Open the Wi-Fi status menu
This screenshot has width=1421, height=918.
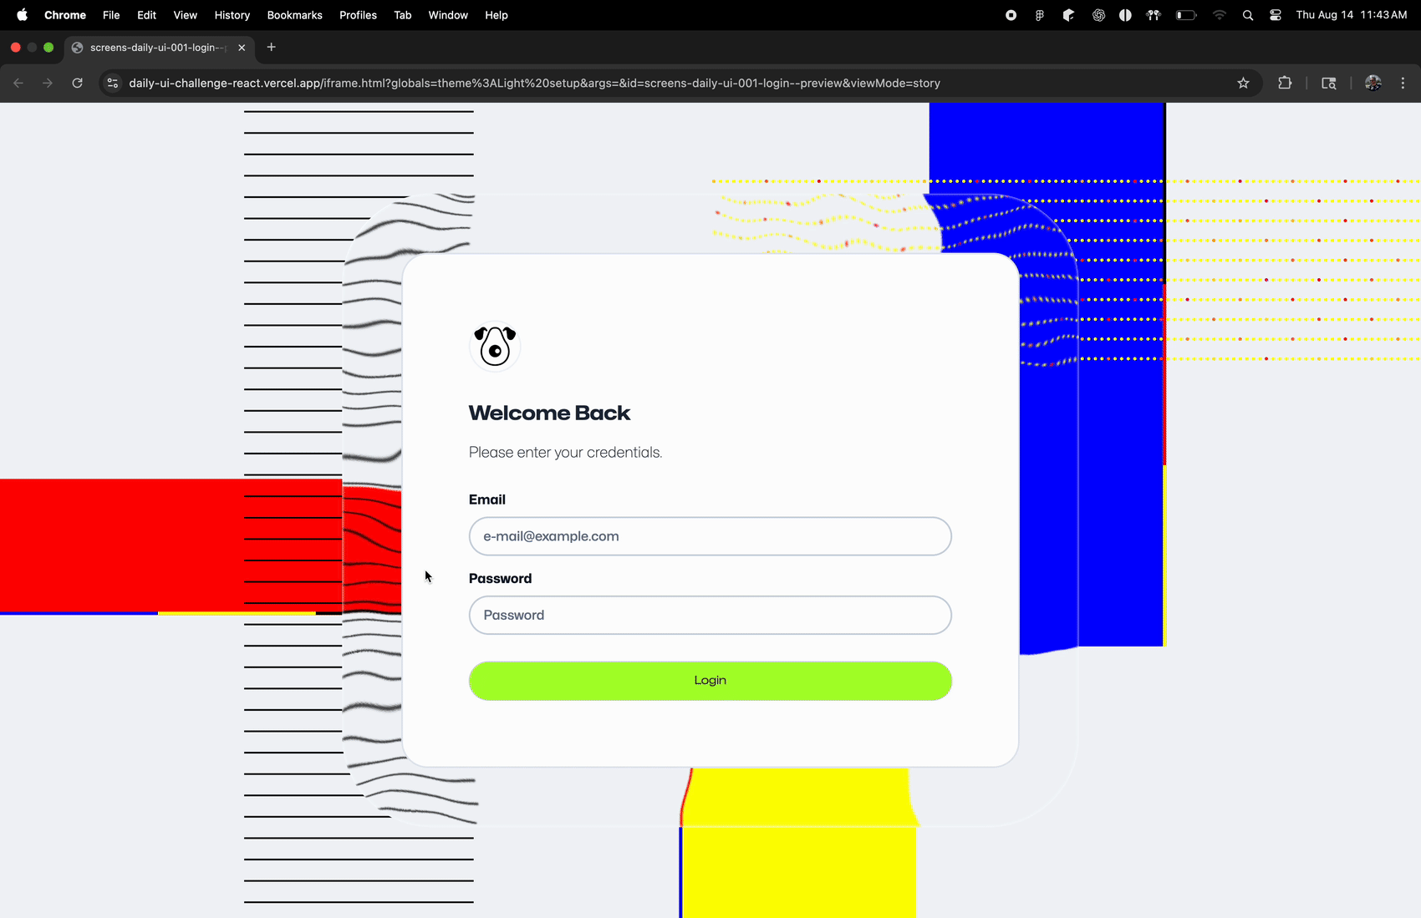[x=1219, y=14]
